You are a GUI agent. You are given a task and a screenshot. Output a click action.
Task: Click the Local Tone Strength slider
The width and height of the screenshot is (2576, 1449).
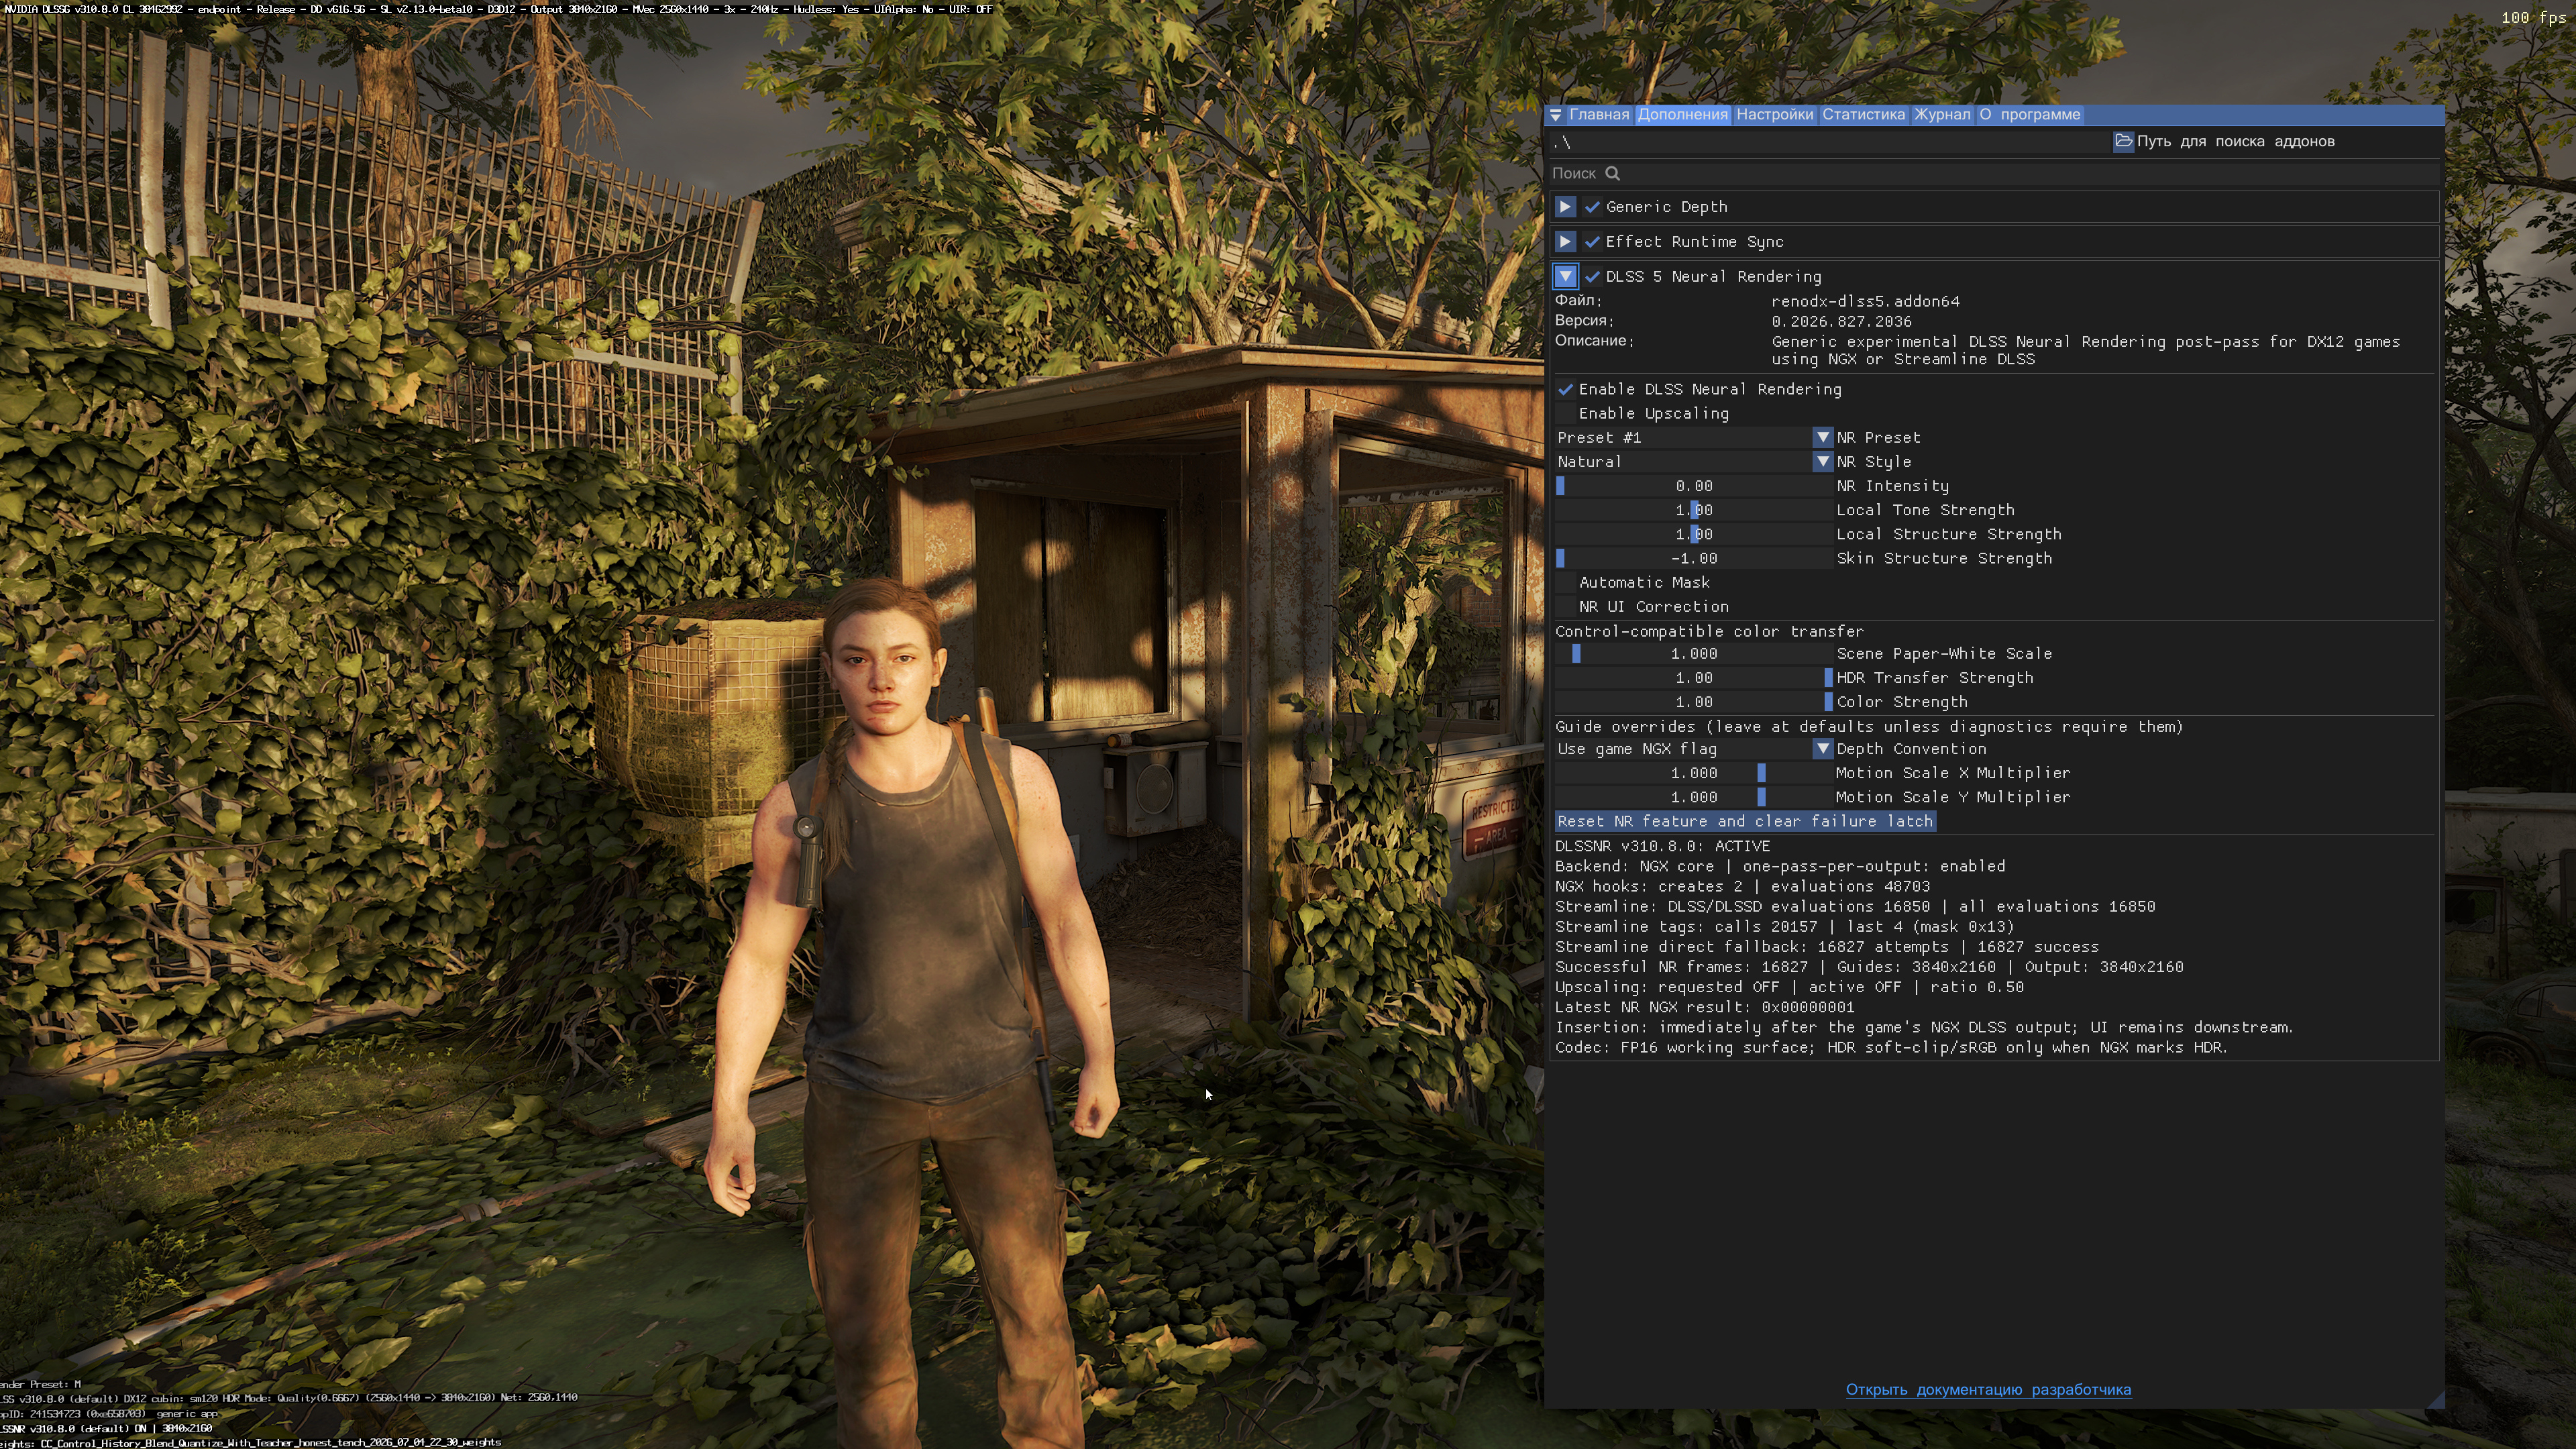coord(1693,510)
